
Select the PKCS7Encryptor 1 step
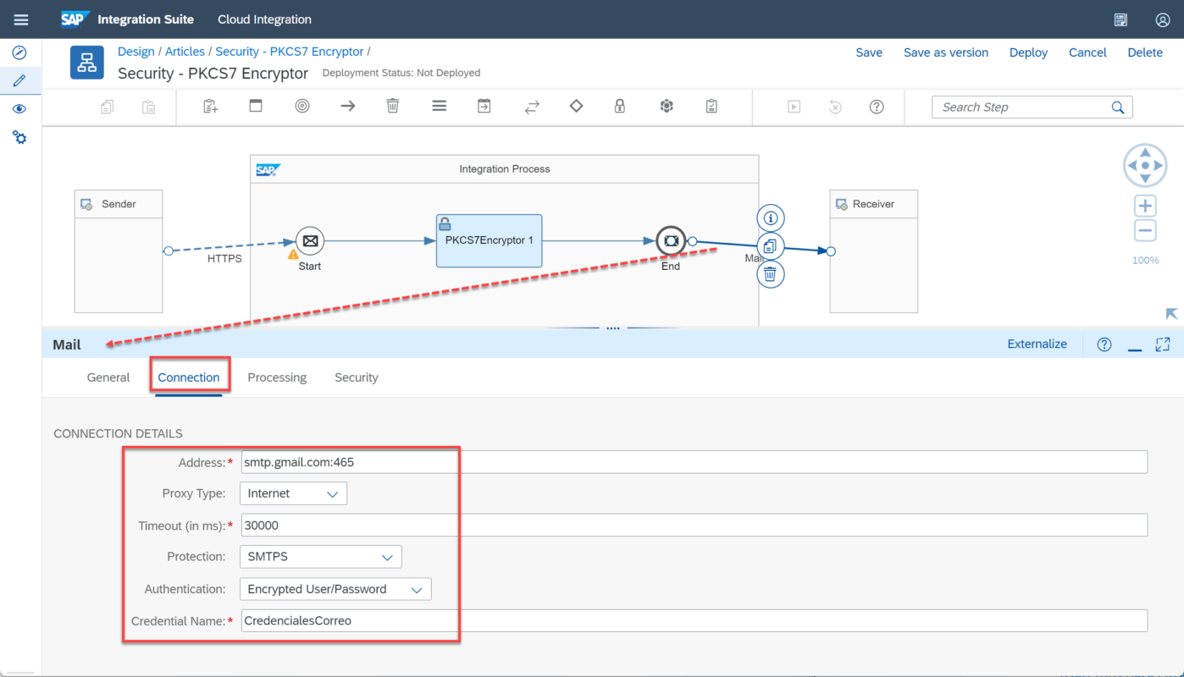pyautogui.click(x=490, y=241)
